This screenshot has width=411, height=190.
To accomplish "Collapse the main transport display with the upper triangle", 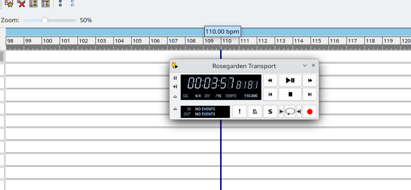I will pos(175,97).
